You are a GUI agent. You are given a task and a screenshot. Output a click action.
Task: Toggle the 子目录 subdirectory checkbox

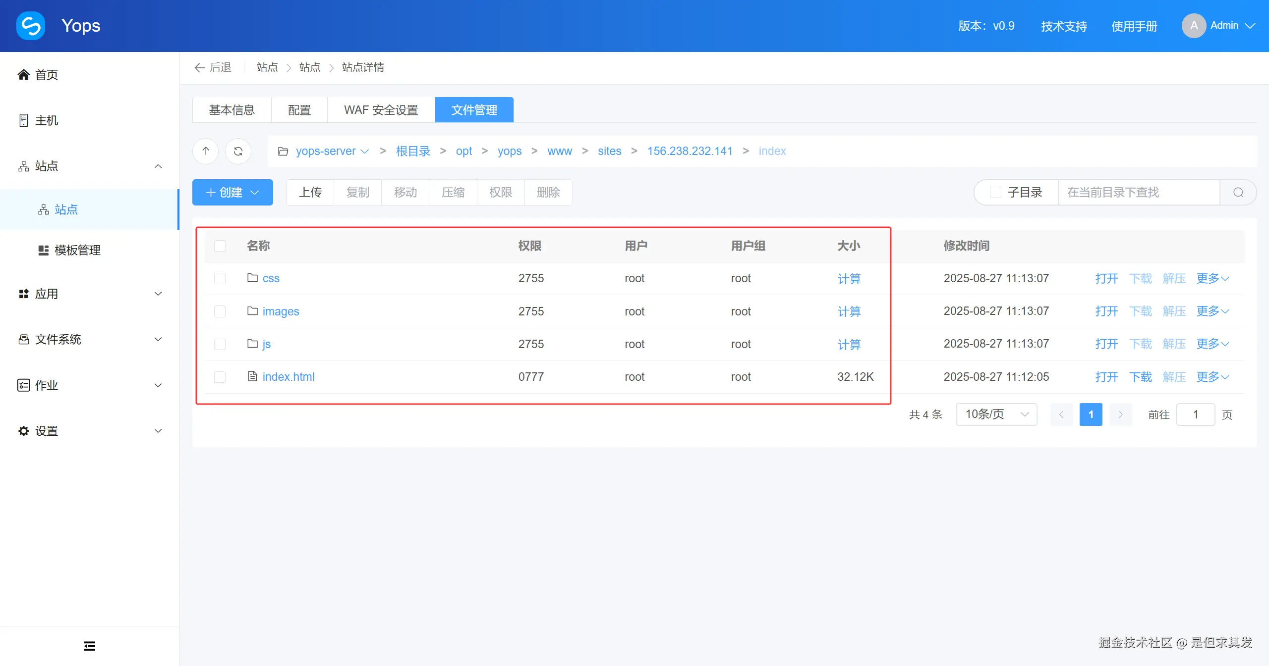pyautogui.click(x=995, y=192)
